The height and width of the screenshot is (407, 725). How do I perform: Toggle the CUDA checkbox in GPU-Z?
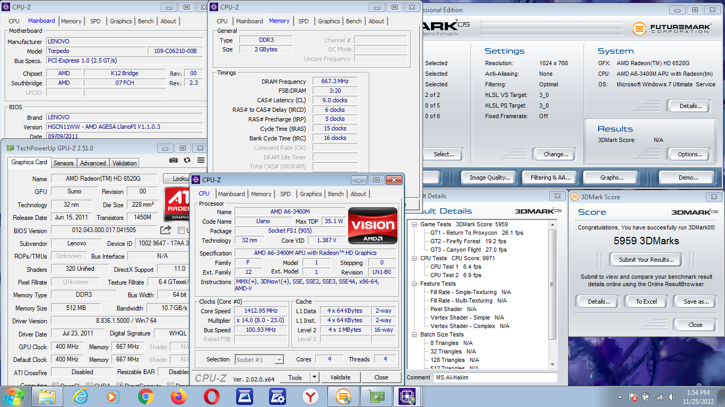click(x=89, y=385)
